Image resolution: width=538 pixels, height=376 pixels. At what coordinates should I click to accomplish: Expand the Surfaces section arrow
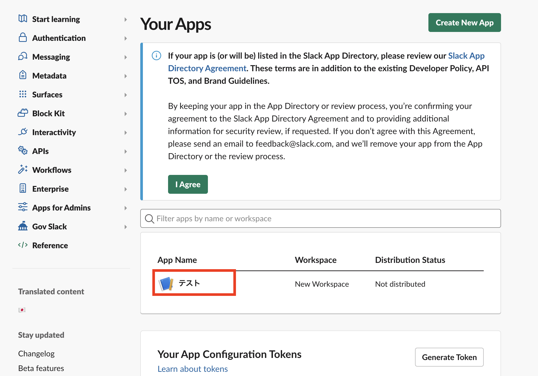pos(126,95)
